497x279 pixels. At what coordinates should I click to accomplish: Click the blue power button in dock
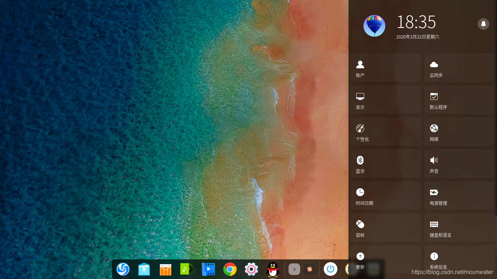click(x=330, y=269)
